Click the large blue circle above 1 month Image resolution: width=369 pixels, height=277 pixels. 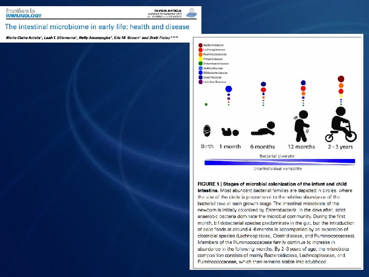pos(229,89)
